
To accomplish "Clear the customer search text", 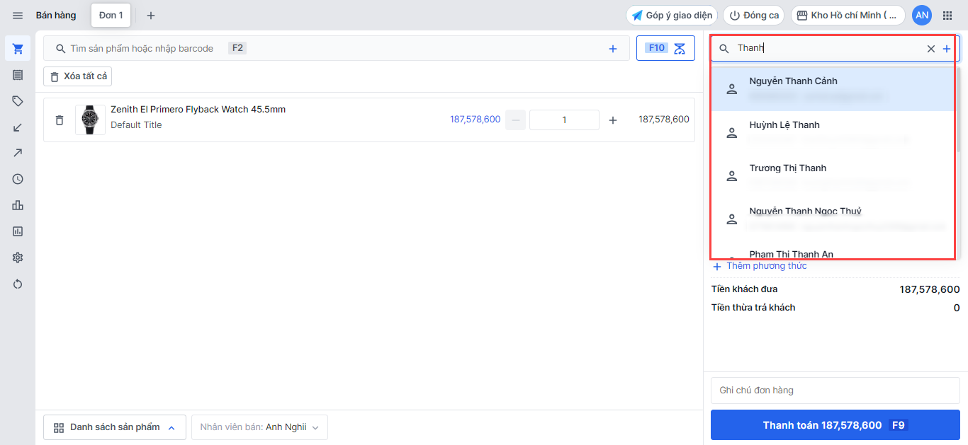I will coord(931,49).
